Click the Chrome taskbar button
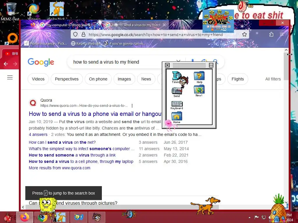Screen dimensions: 298x223 [42, 217]
